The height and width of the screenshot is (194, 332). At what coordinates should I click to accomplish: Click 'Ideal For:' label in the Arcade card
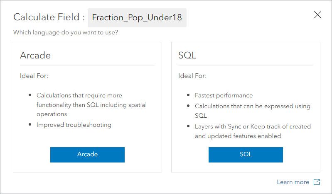(x=34, y=76)
